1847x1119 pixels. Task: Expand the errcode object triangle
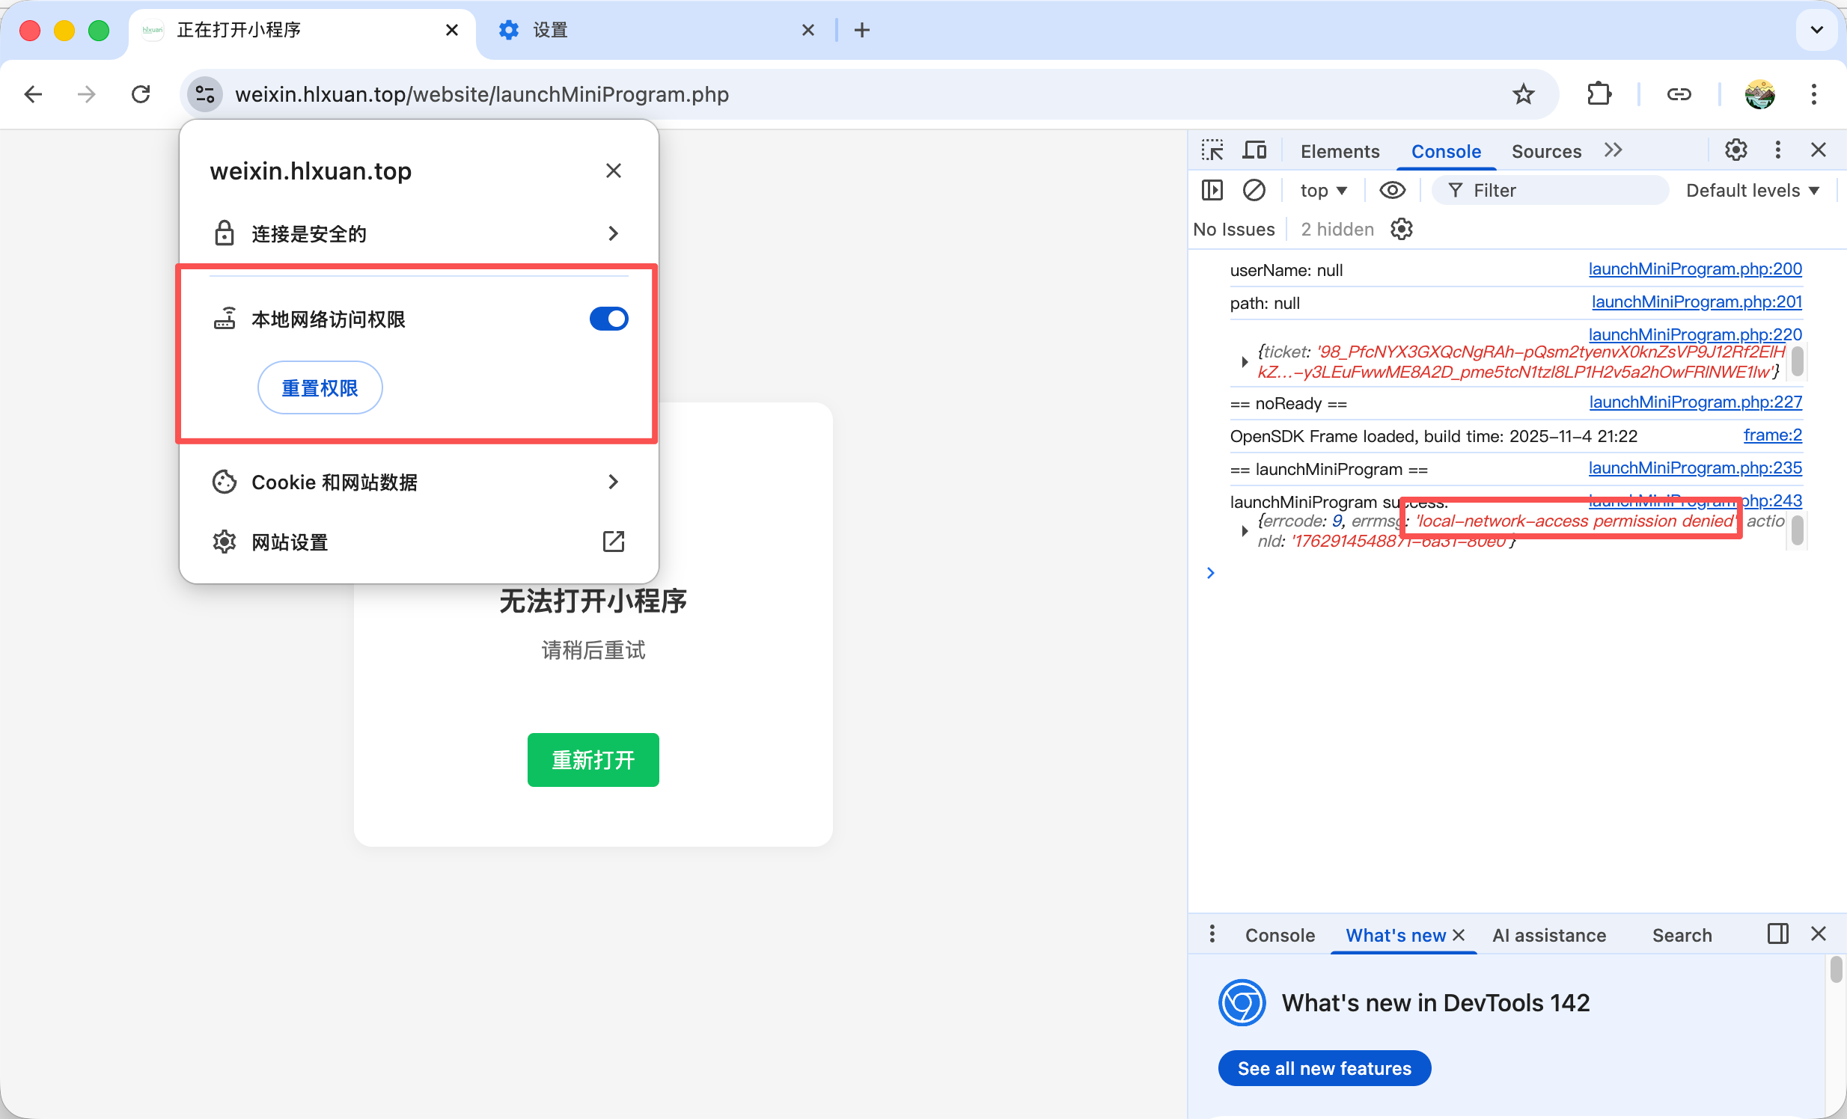1245,531
